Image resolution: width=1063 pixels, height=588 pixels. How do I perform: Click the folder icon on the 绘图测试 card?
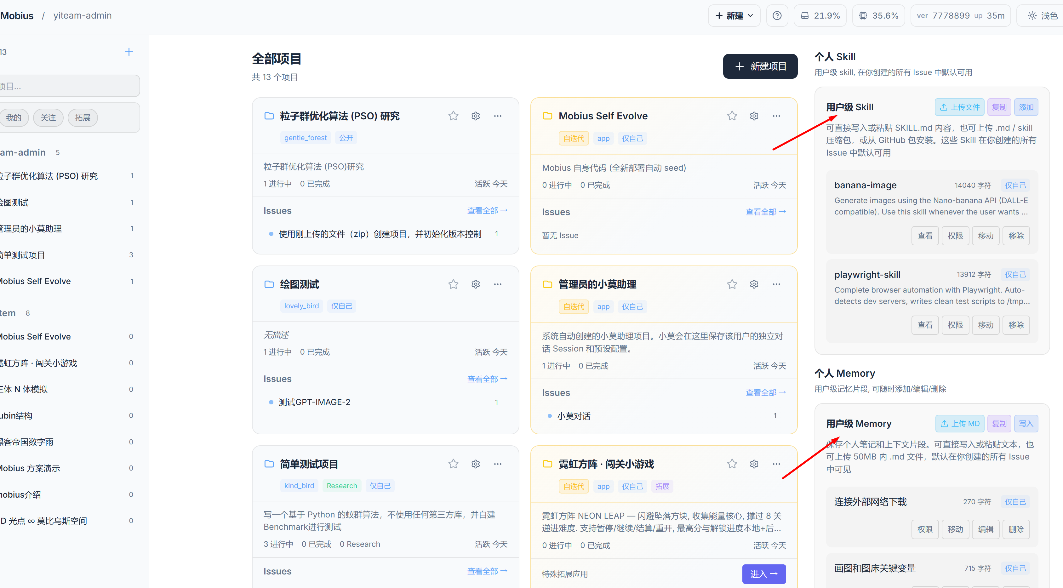[269, 284]
